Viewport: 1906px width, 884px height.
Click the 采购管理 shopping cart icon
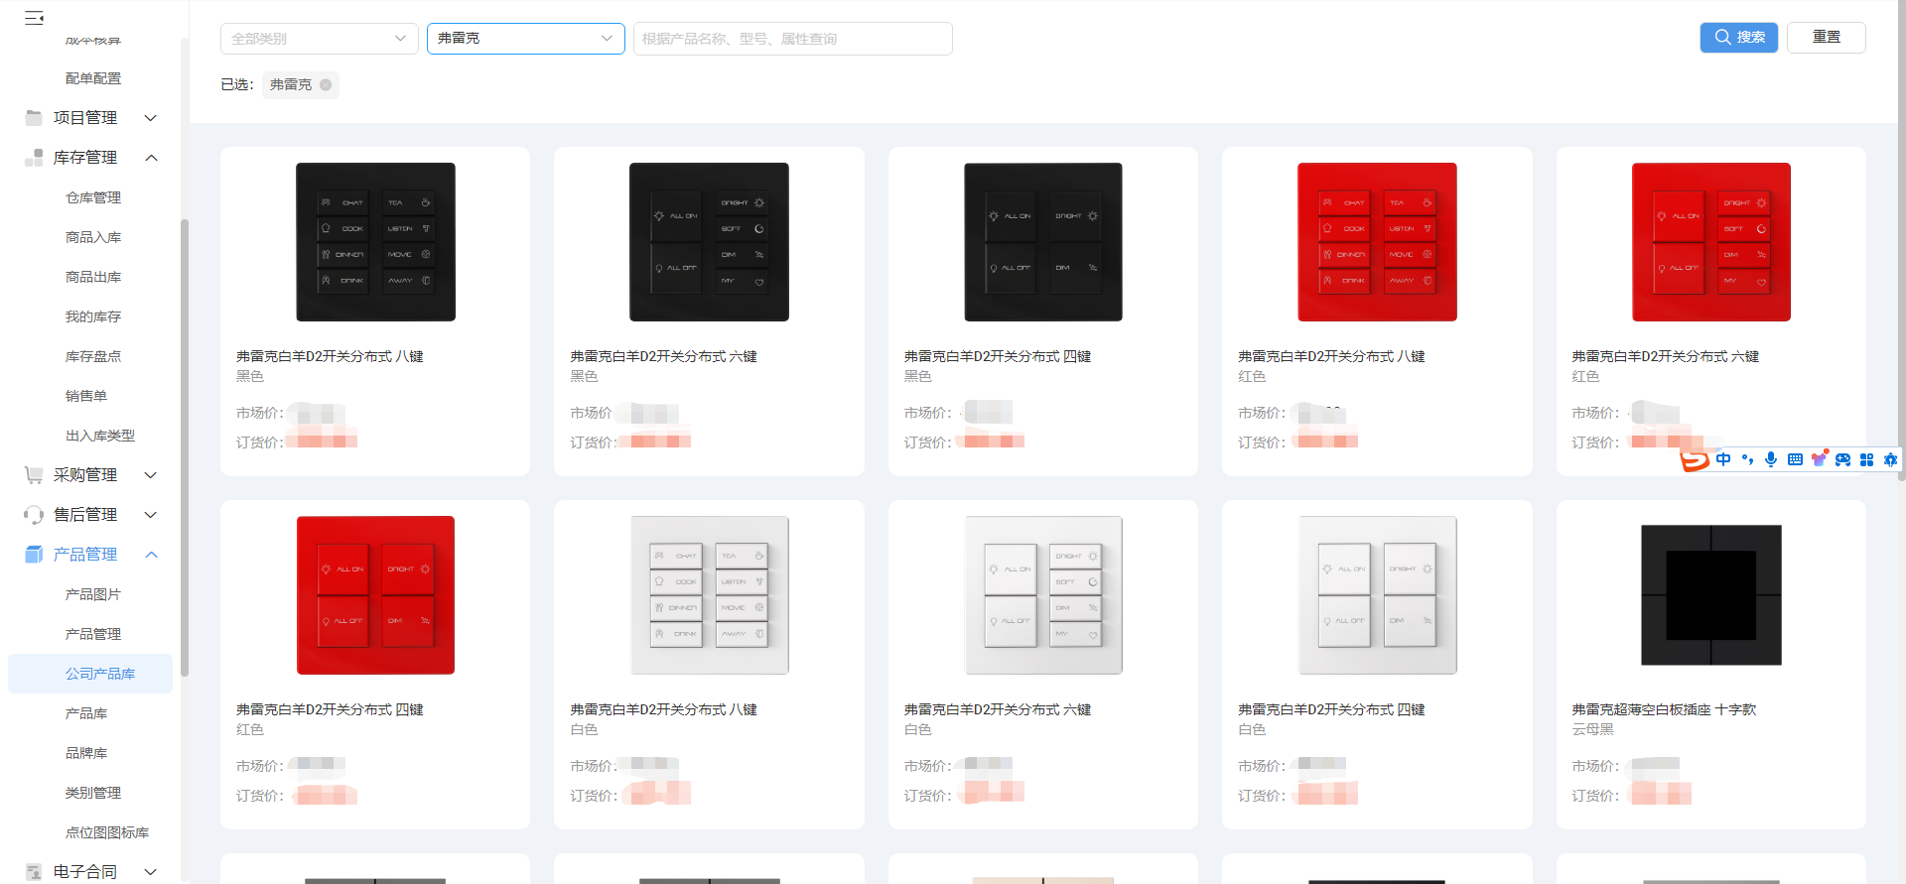pyautogui.click(x=34, y=475)
